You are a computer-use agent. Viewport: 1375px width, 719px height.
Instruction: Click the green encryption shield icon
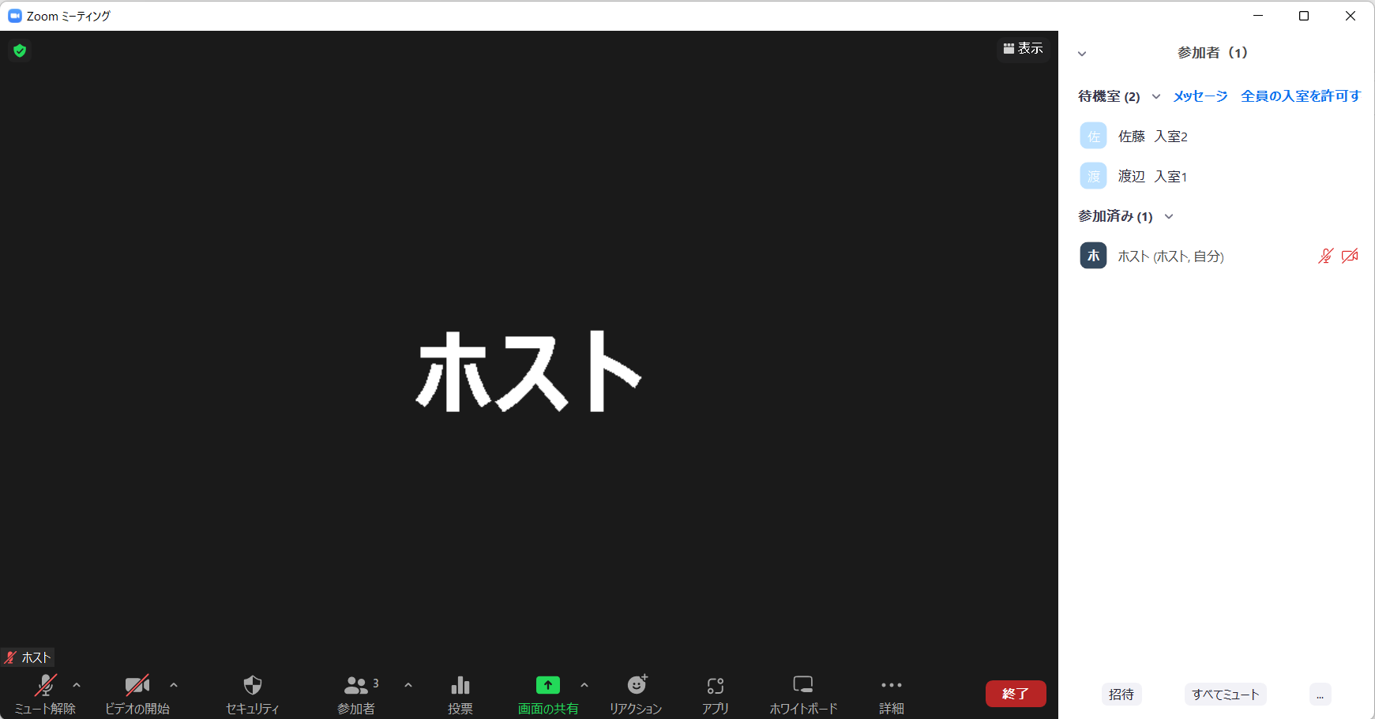point(20,51)
